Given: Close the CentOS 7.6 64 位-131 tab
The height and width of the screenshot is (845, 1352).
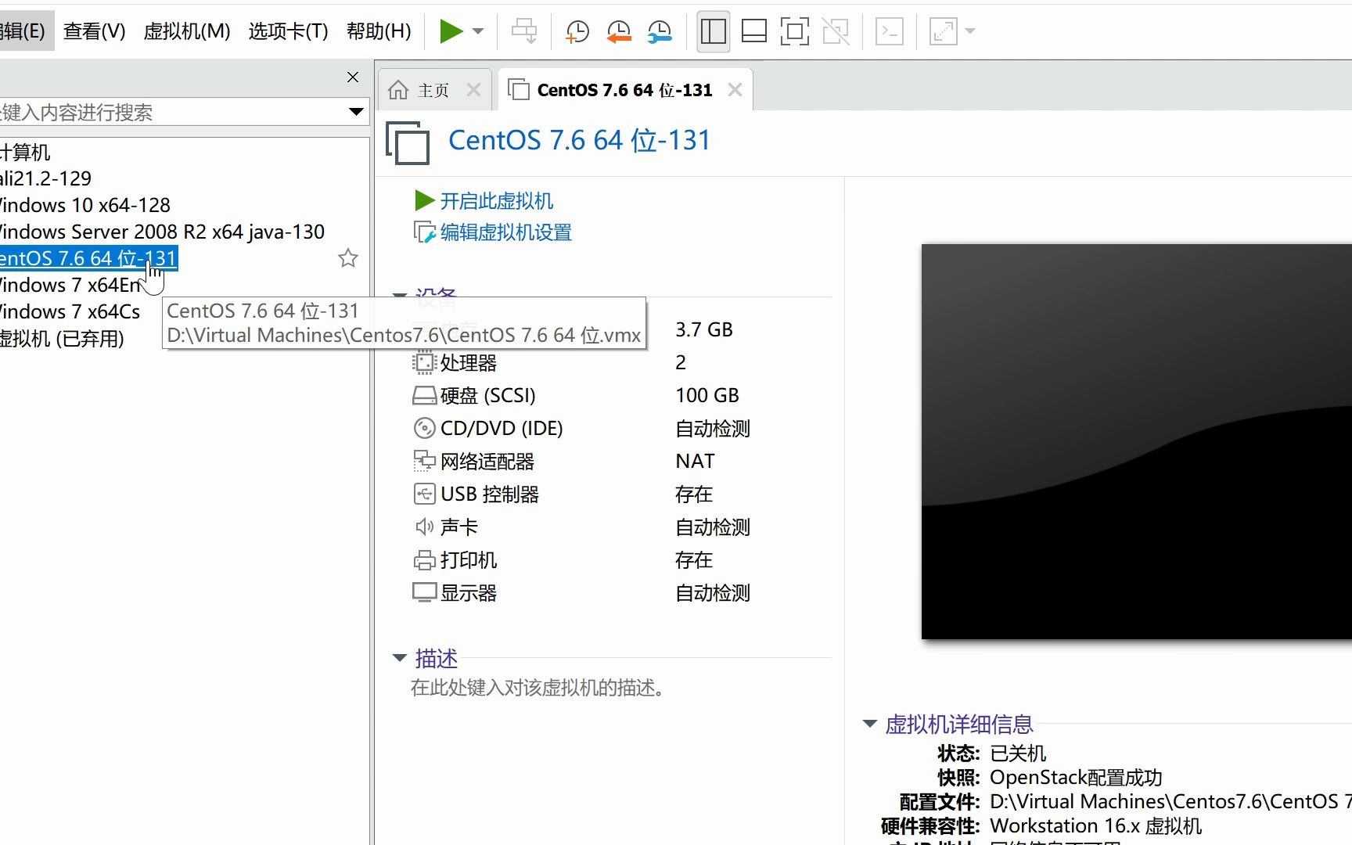Looking at the screenshot, I should (735, 90).
